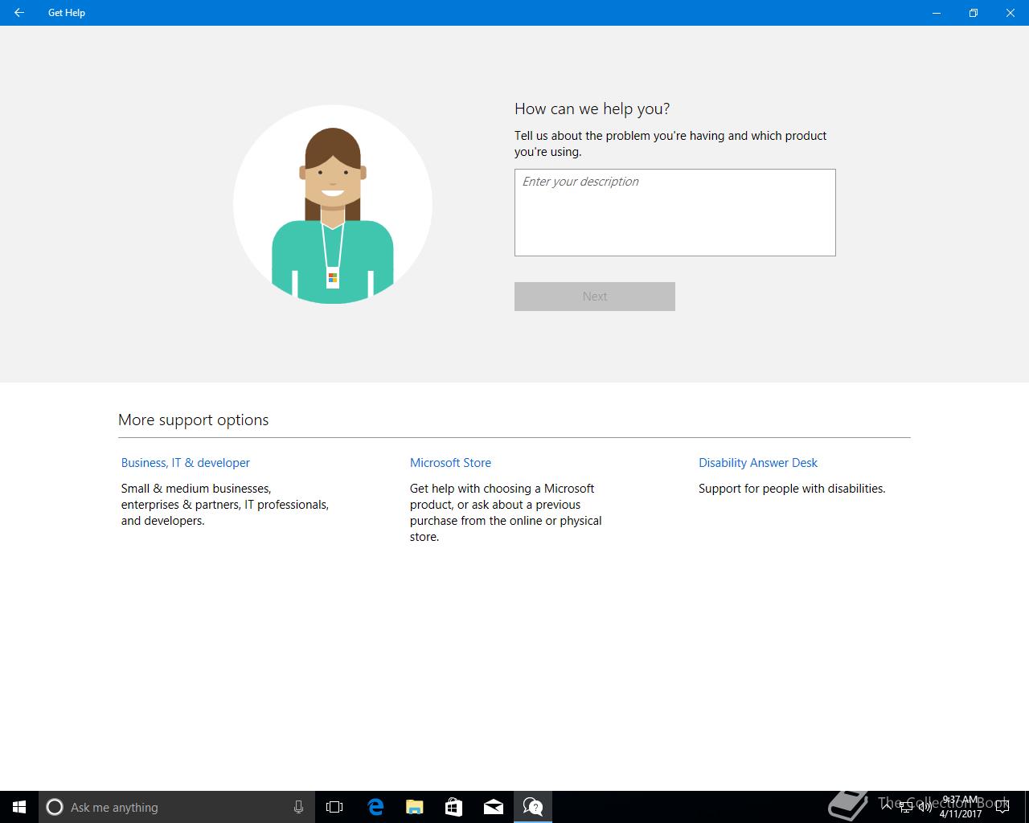Screen dimensions: 1029x823
Task: Click the 'More support options' heading
Action: (x=193, y=420)
